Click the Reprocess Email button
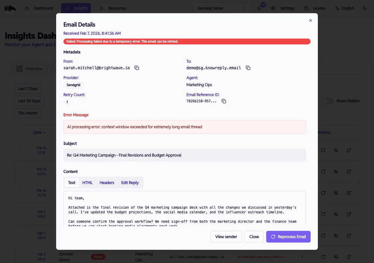The image size is (374, 263). point(288,237)
